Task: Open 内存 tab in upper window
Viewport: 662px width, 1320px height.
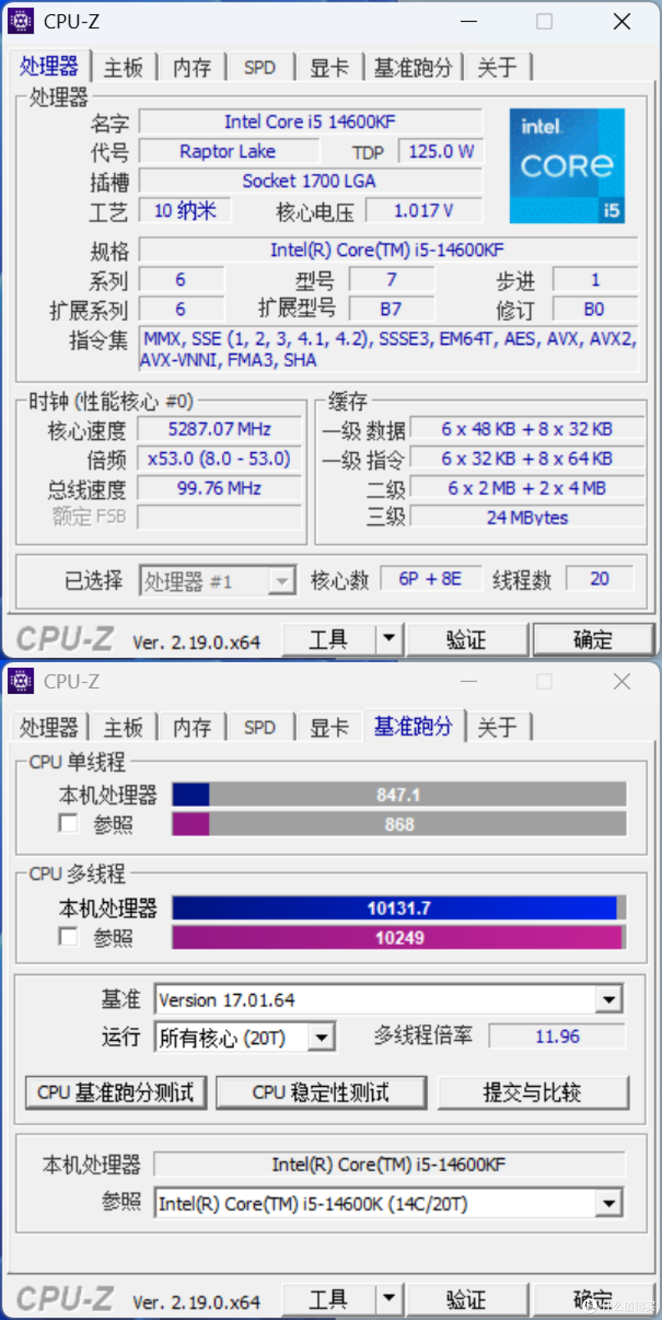Action: click(x=192, y=67)
